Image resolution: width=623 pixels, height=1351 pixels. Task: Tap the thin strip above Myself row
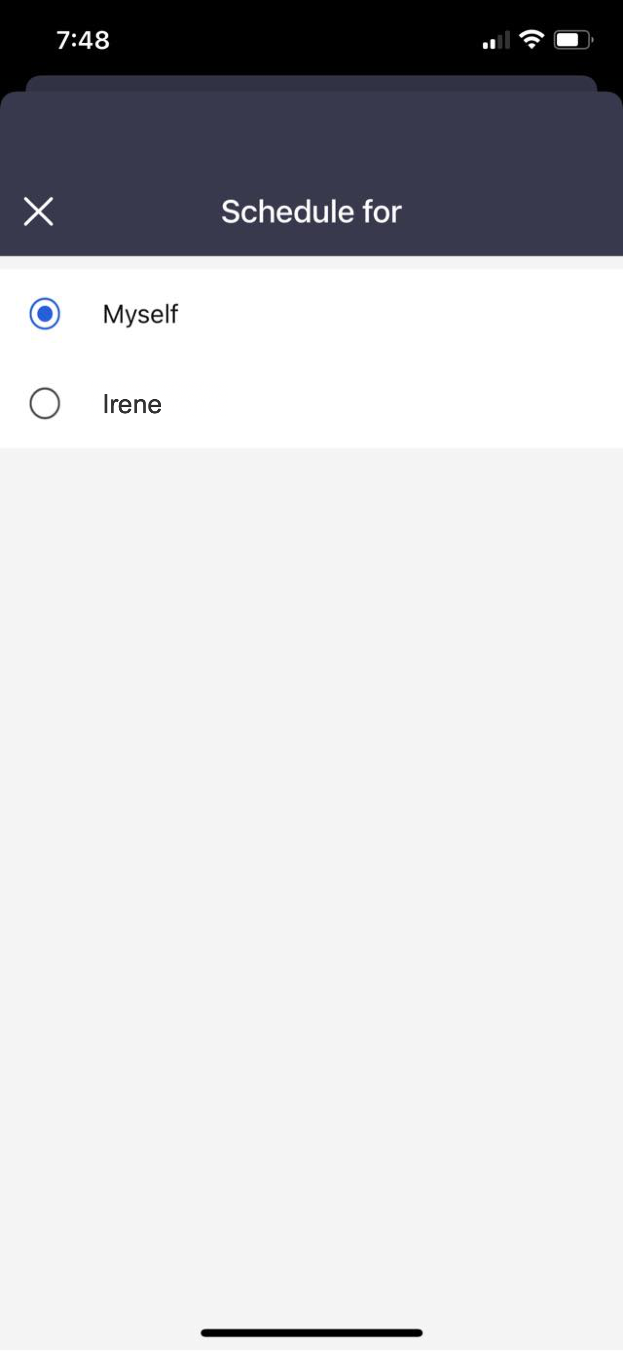point(311,263)
